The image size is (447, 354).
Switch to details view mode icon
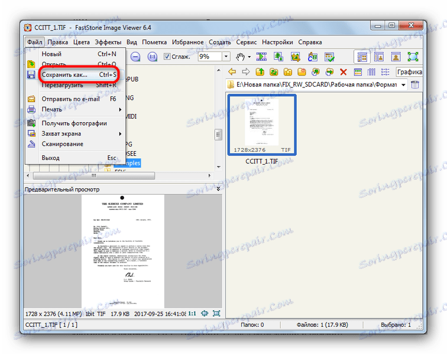[371, 72]
